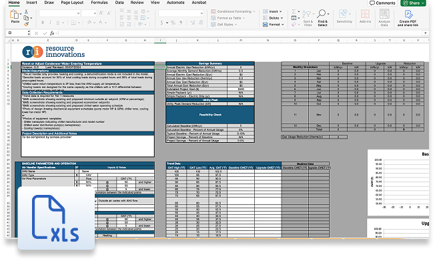This screenshot has height=261, width=435.
Task: Switch to the Draw tab
Action: pos(49,3)
